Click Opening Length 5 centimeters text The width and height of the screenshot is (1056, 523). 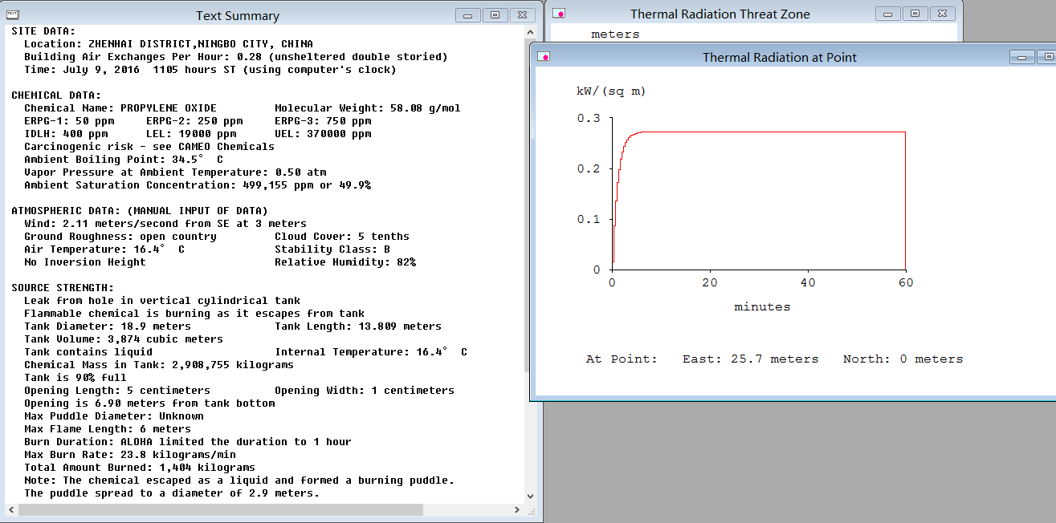coord(117,390)
